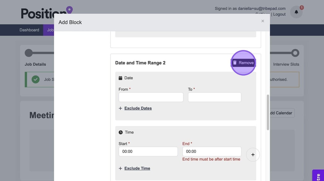Screen dimensions: 324x181
Task: Click the notification bell icon
Action: 296,12
